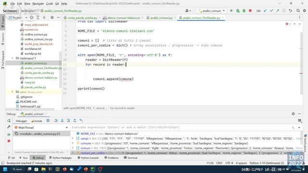308x173 pixels.
Task: Open the Python Console tool window
Action: (88, 158)
